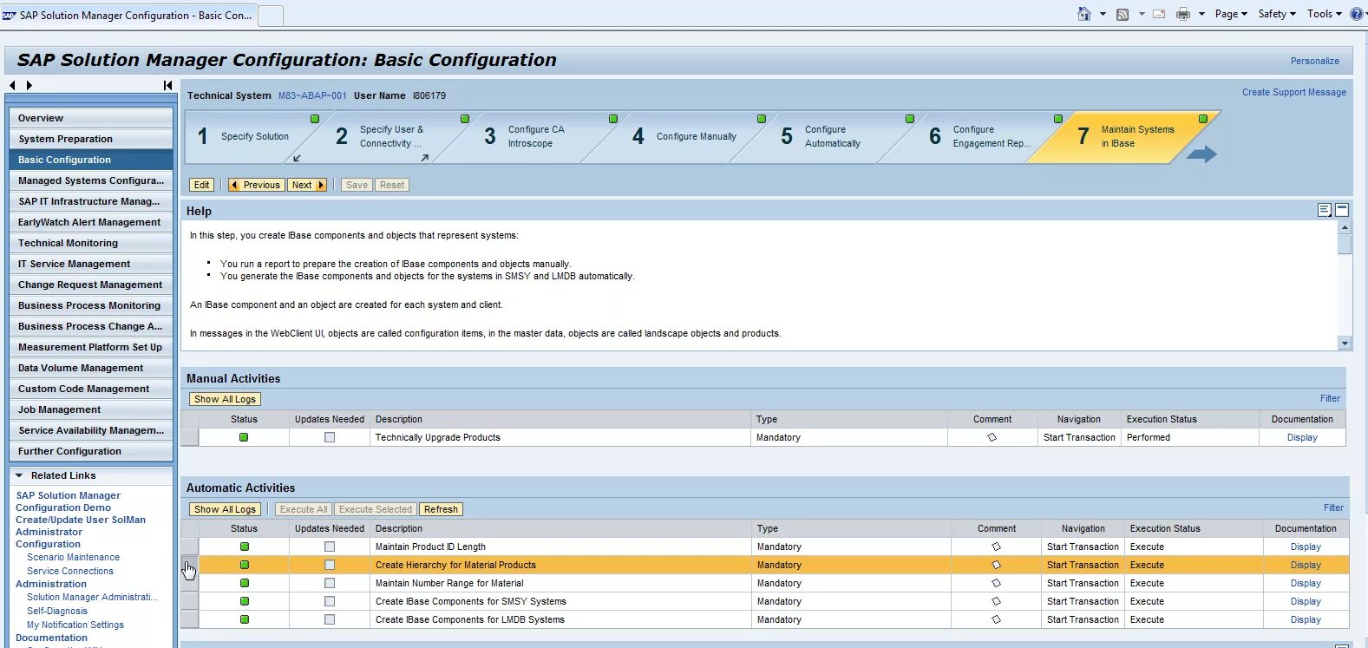Start Transaction for Maintain Number Range row

click(x=1083, y=583)
